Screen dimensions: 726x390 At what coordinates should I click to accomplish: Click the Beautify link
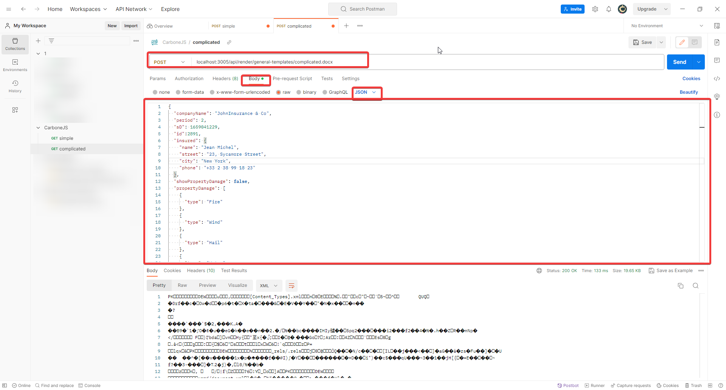tap(689, 92)
